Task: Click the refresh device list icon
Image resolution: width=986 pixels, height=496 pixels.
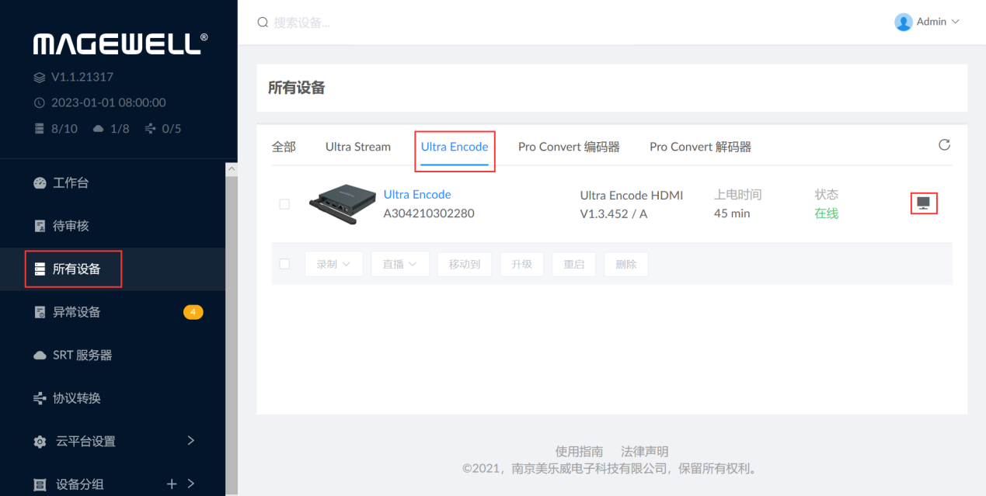Action: (x=944, y=145)
